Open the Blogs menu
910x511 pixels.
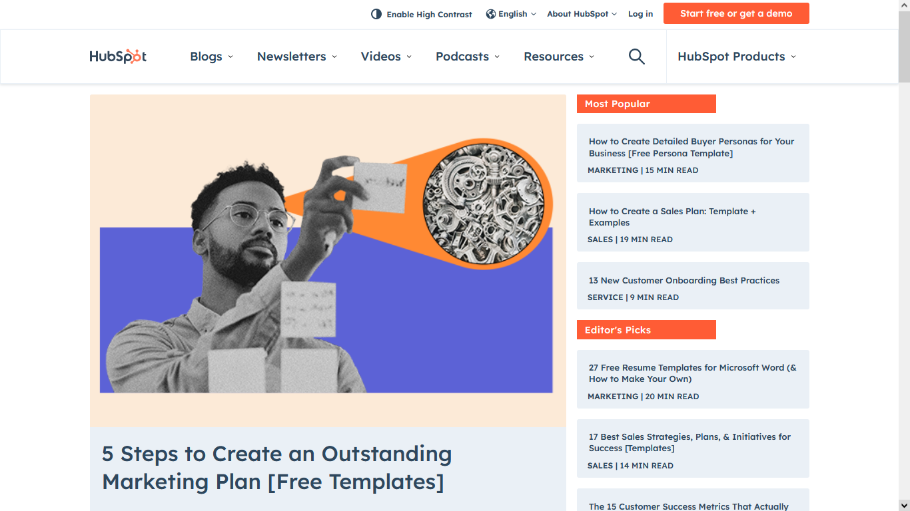[212, 57]
